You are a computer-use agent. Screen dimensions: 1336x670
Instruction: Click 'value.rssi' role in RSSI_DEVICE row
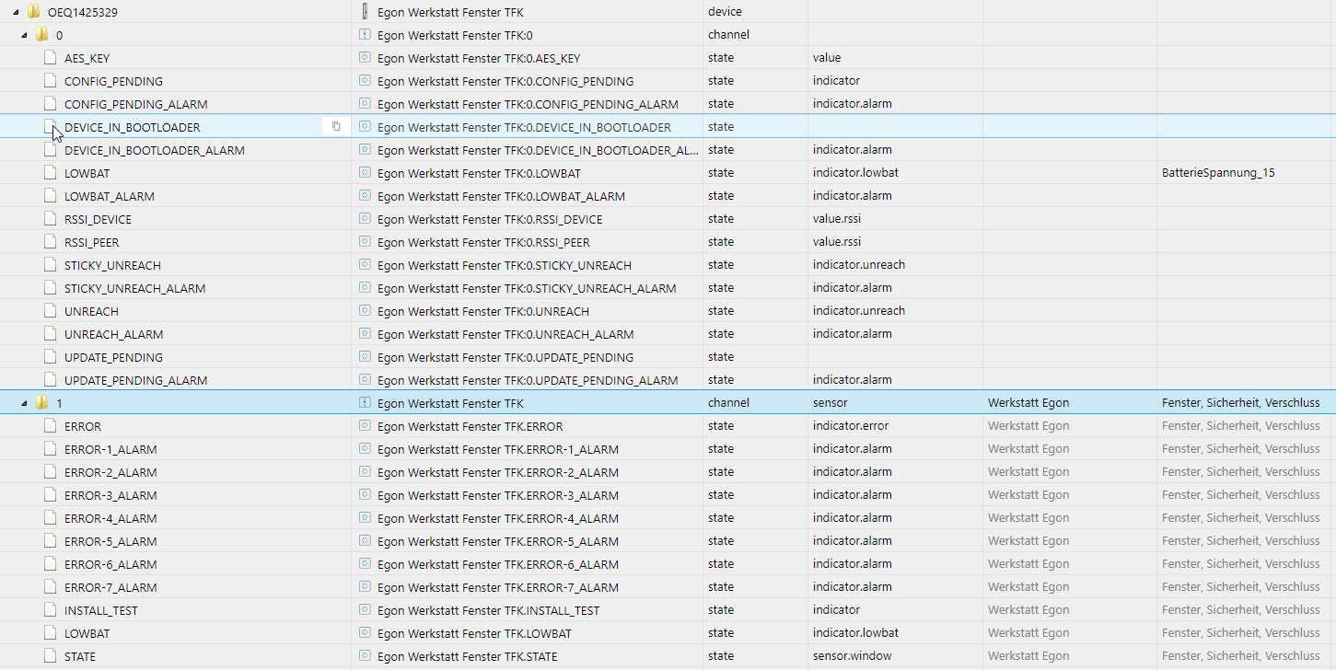tap(837, 219)
